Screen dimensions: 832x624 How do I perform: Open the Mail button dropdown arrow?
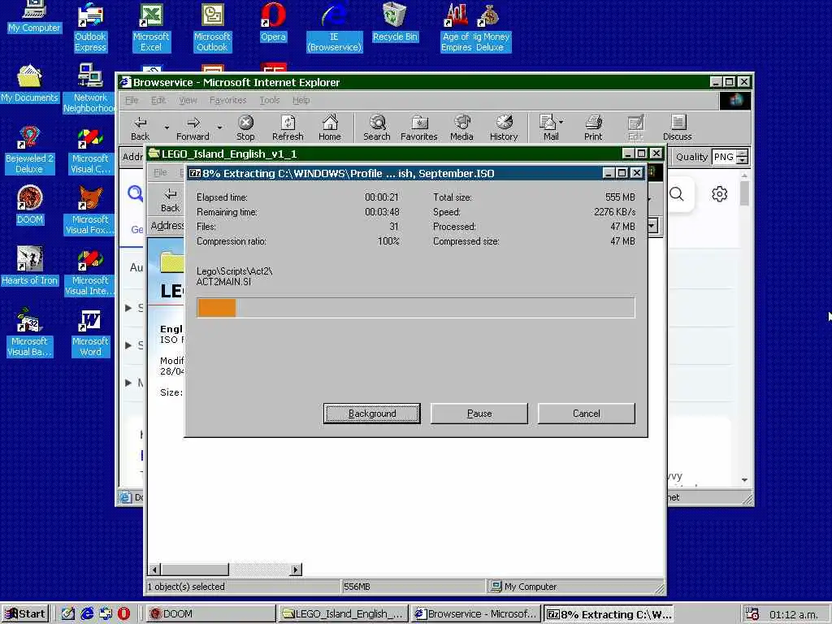(561, 122)
